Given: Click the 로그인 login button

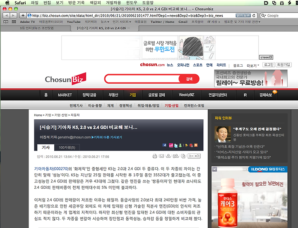Looking at the screenshot, I should click(x=269, y=65).
